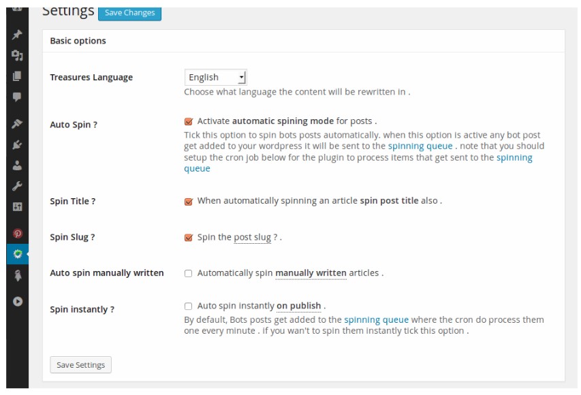Disable the automatic spinning mode checkbox

coord(189,121)
